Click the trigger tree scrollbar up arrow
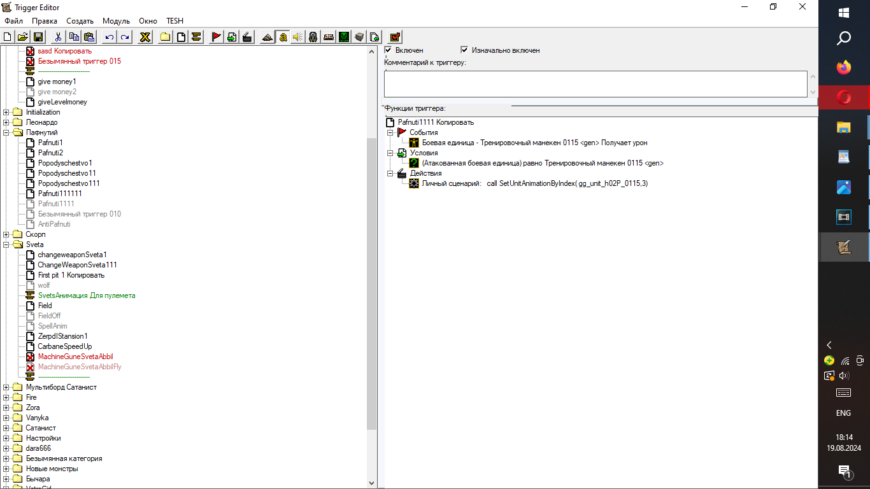 click(372, 51)
